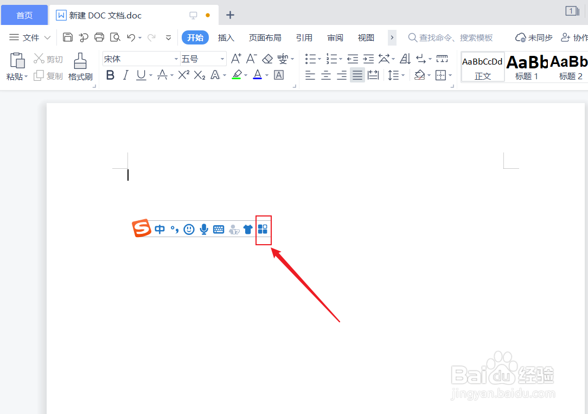The image size is (588, 414).
Task: Clear formatting with the eraser icon
Action: 267,59
